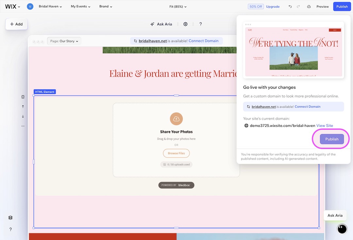
Task: Open more actions via the ellipsis icon
Action: (23, 126)
